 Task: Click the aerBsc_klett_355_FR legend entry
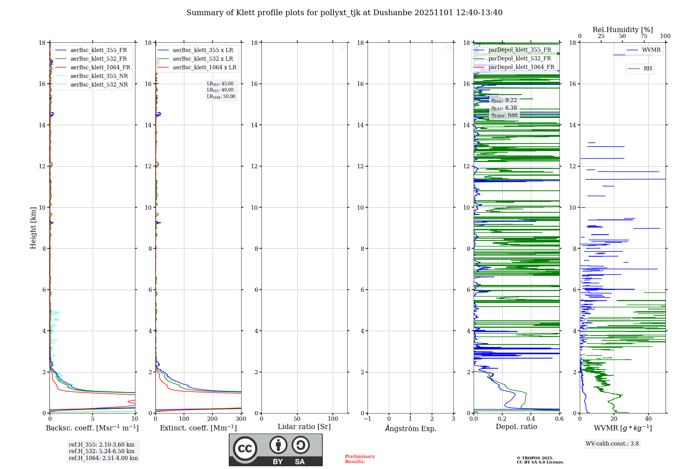99,50
